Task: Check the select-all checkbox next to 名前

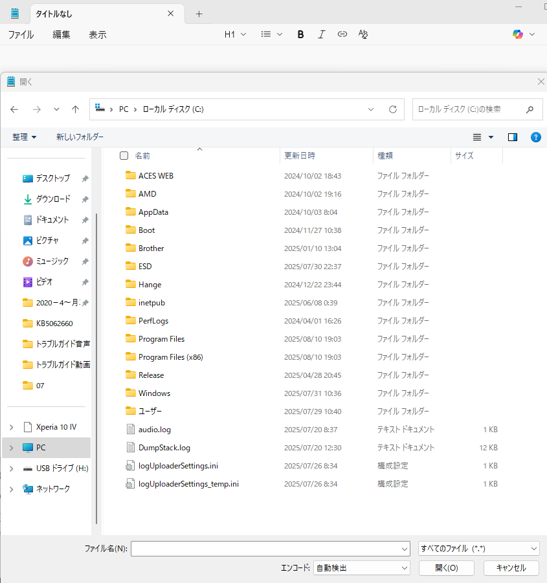Action: [x=122, y=155]
